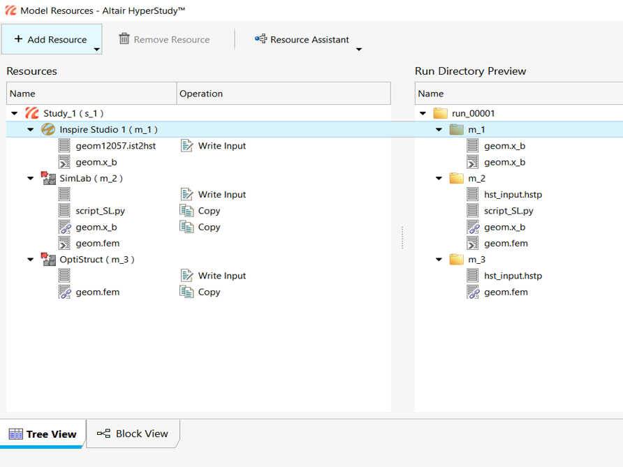The width and height of the screenshot is (623, 467).
Task: Click the Add Resource button
Action: (51, 39)
